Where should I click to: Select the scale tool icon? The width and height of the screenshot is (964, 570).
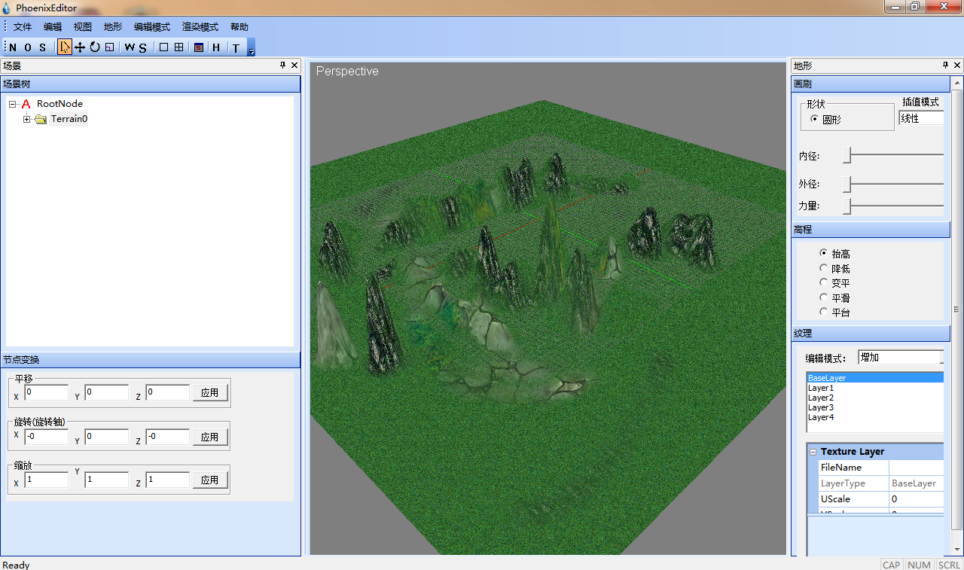click(x=109, y=47)
